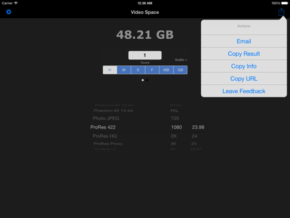Viewport: 290px width, 218px height.
Task: Open settings via the gear icon
Action: click(8, 12)
